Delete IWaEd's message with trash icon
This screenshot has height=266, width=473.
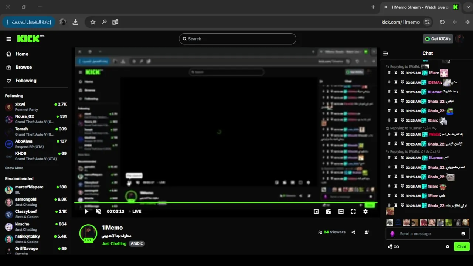point(389,134)
